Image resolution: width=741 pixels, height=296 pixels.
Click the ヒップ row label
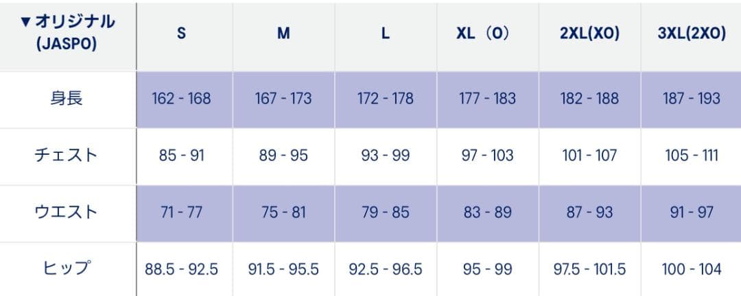click(67, 269)
